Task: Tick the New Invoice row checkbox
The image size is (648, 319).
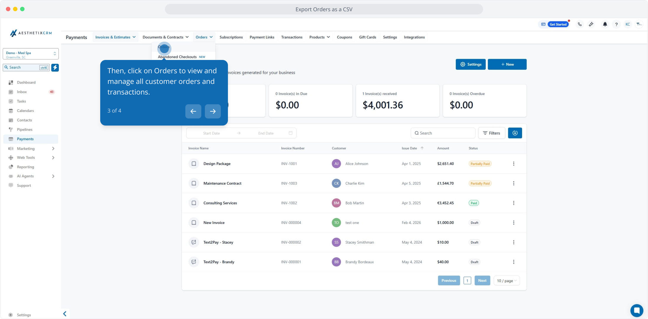Action: tap(194, 223)
